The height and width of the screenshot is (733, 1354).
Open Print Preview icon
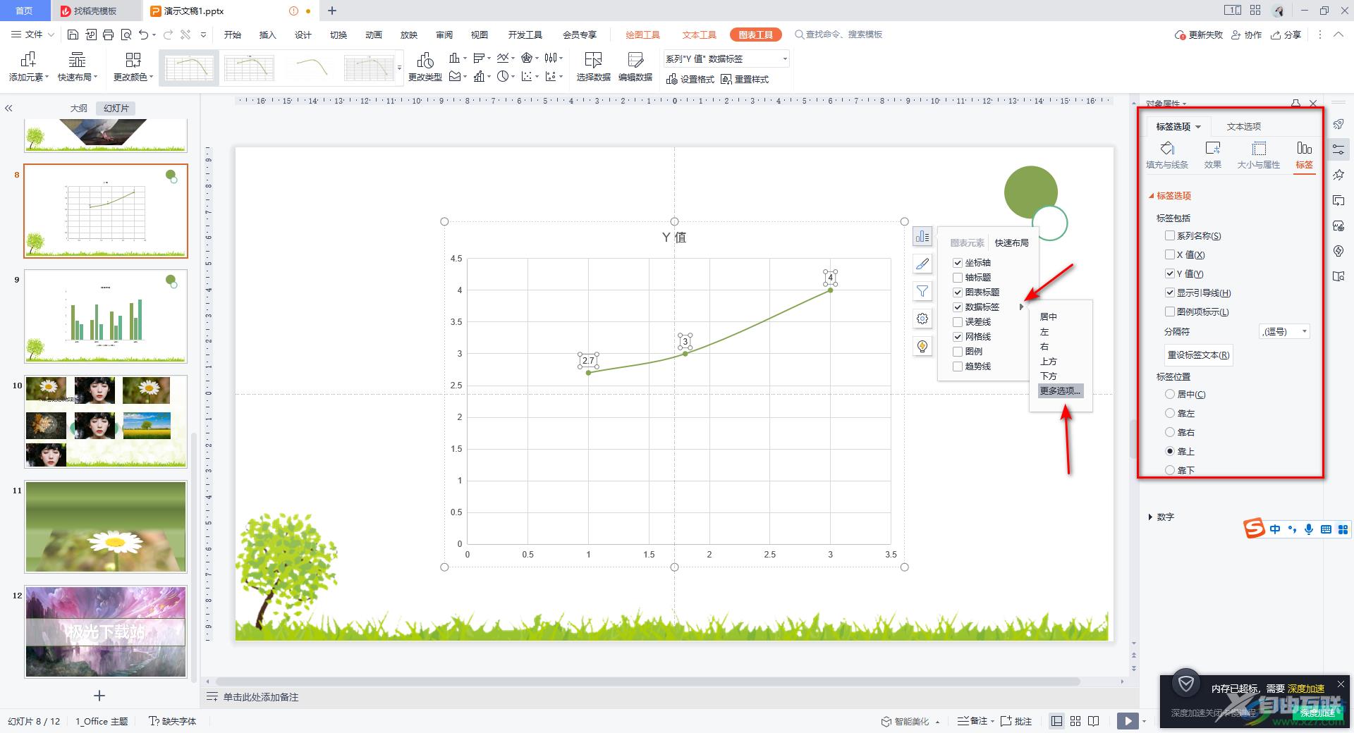(x=126, y=35)
